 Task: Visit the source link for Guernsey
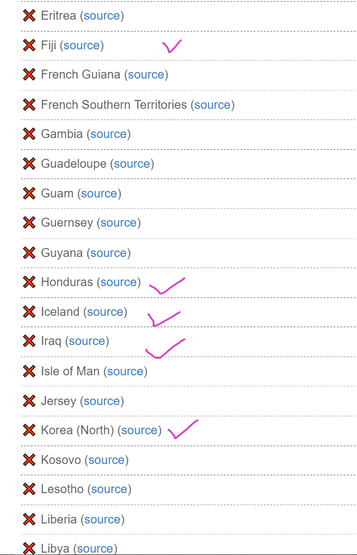(118, 222)
